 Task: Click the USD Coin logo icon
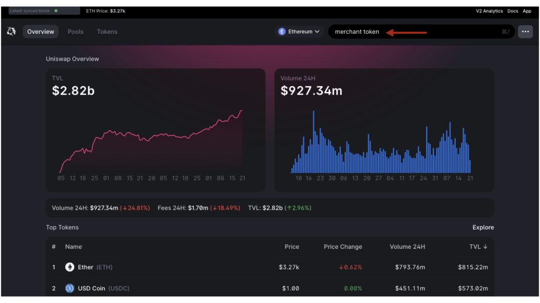coord(70,288)
